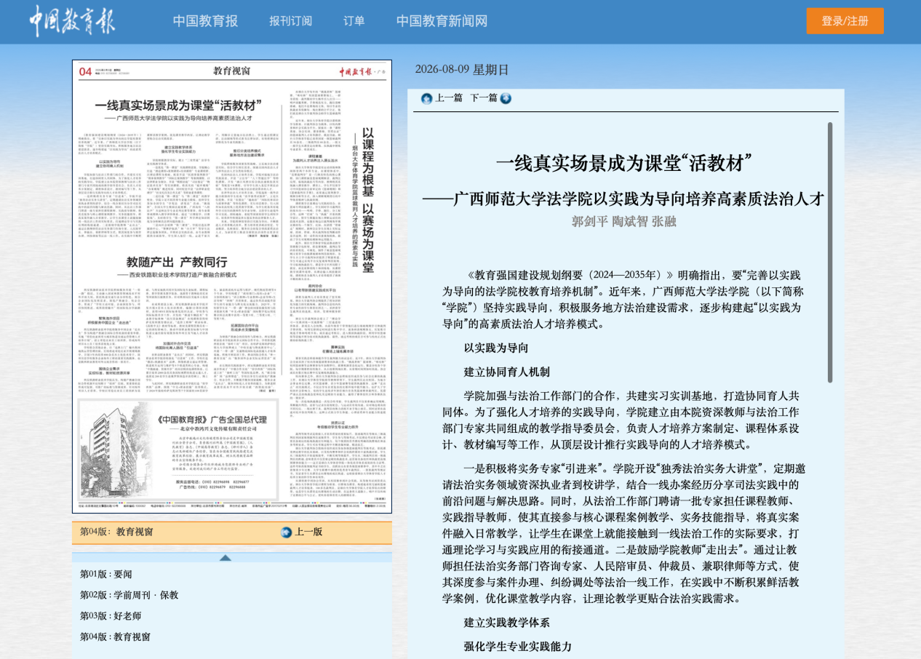
Task: Click the subheading 建立协同育人机制
Action: (x=507, y=372)
